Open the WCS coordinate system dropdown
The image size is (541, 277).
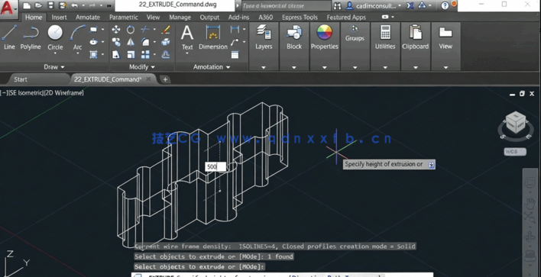pyautogui.click(x=515, y=152)
